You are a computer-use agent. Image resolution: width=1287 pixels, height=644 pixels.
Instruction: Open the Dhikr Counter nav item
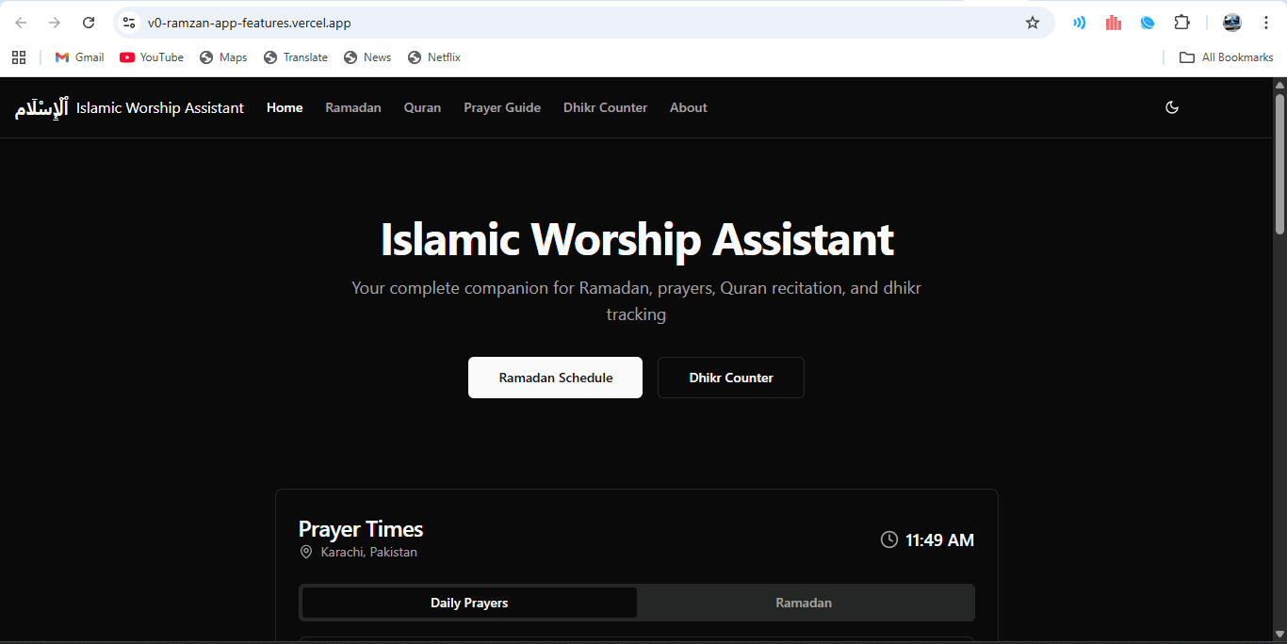coord(605,107)
